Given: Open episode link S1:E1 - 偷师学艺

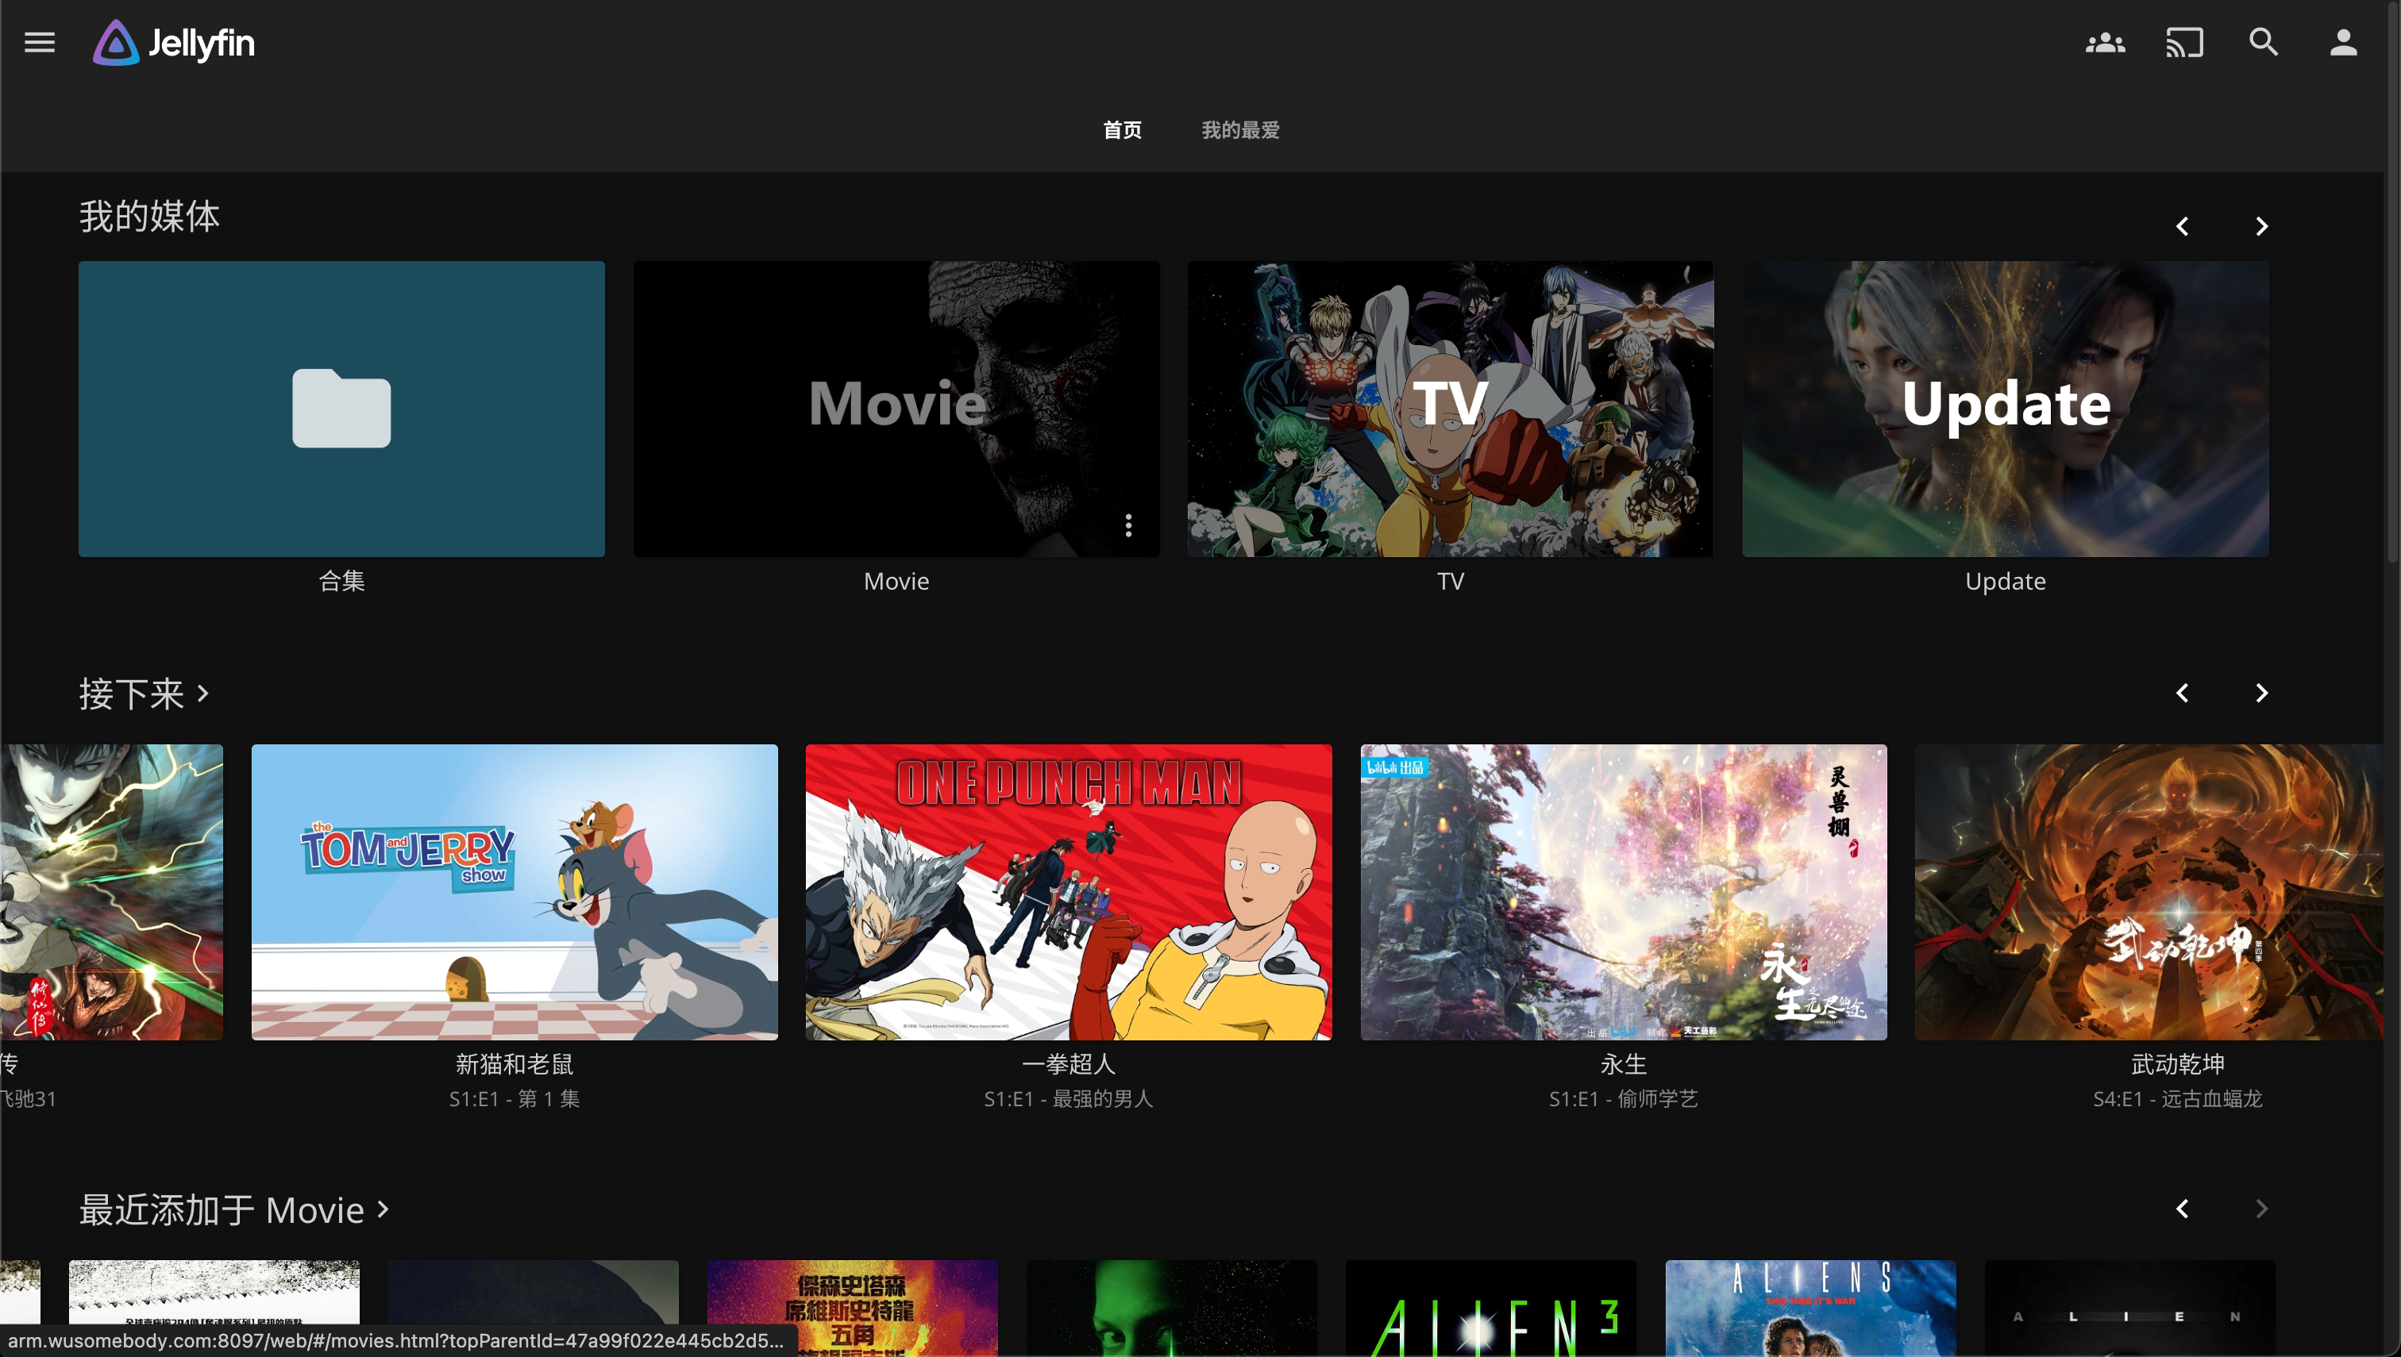Looking at the screenshot, I should (1624, 1099).
